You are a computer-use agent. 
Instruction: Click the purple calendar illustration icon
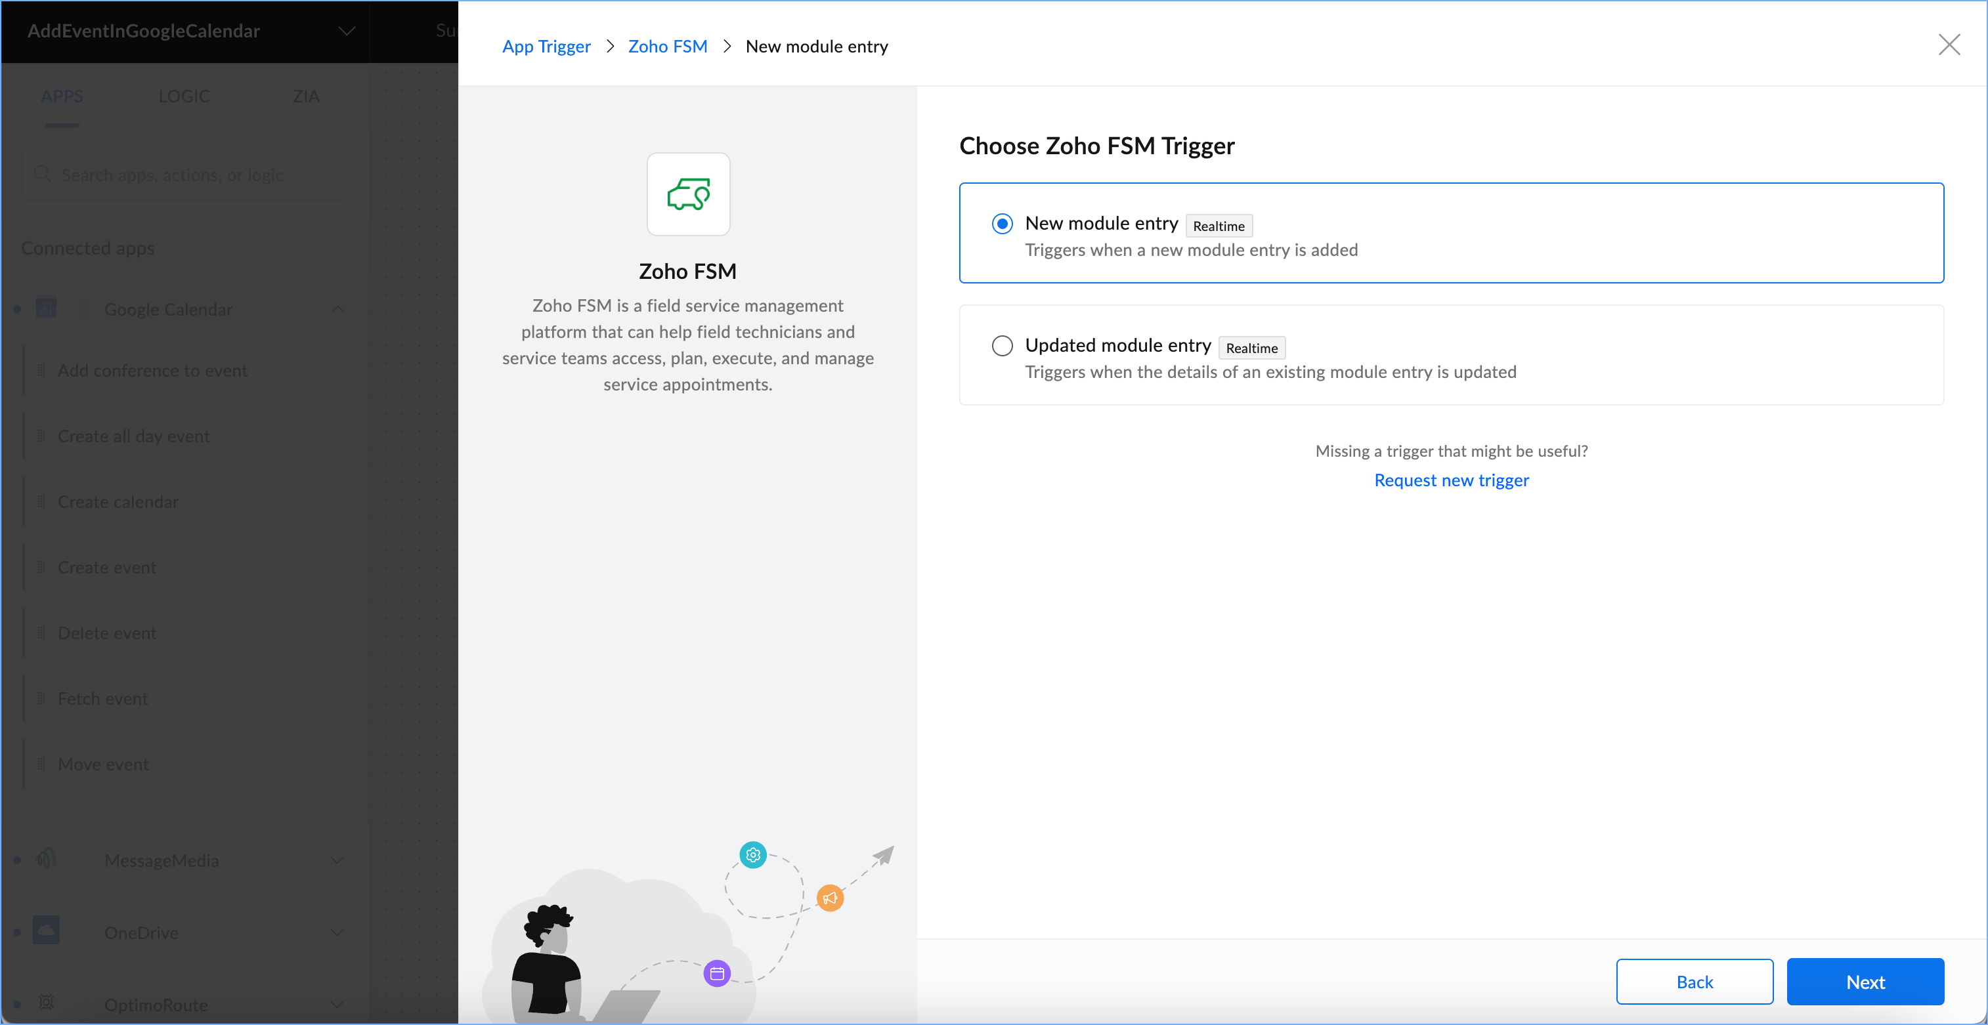[x=716, y=973]
